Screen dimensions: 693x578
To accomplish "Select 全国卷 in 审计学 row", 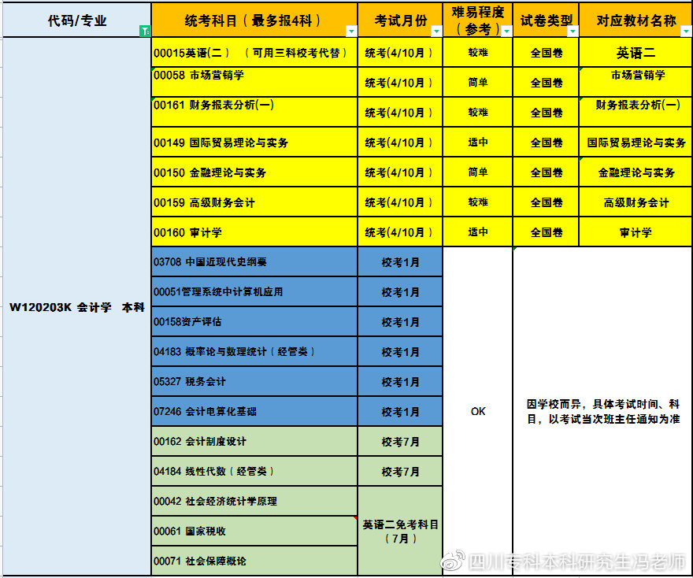I will click(x=546, y=232).
